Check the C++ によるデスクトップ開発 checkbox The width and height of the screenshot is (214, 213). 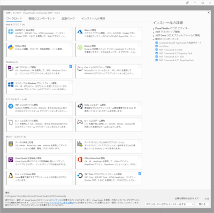click(x=140, y=66)
